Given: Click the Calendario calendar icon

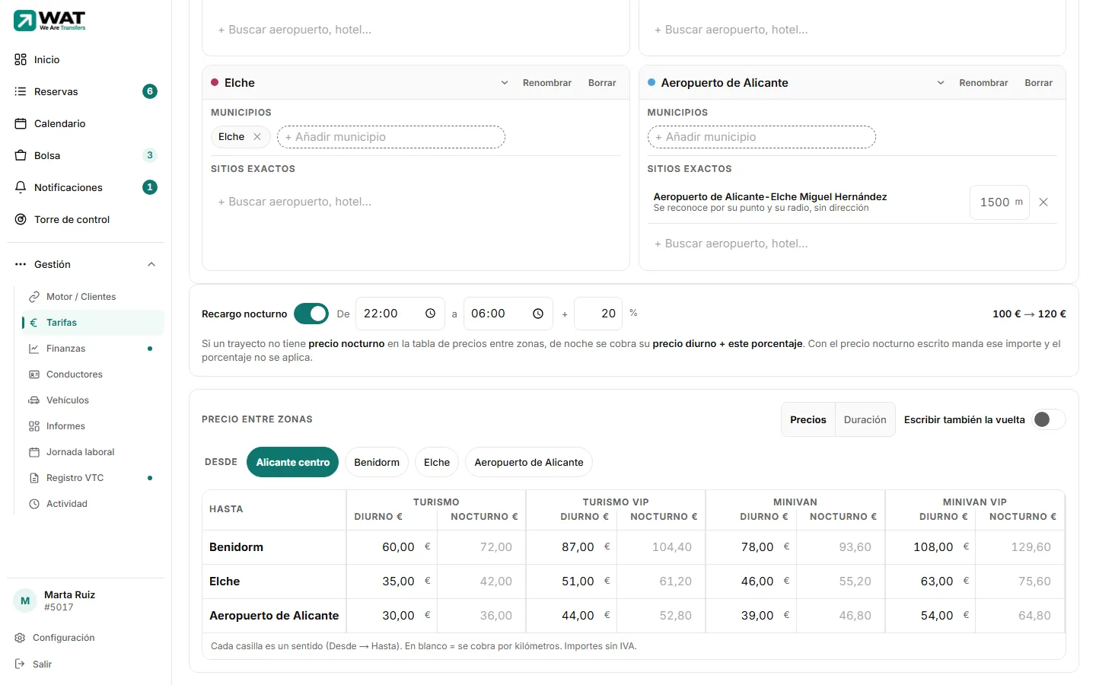Looking at the screenshot, I should pos(21,123).
